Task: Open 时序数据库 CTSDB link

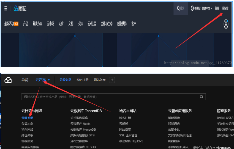Action: pos(83,147)
